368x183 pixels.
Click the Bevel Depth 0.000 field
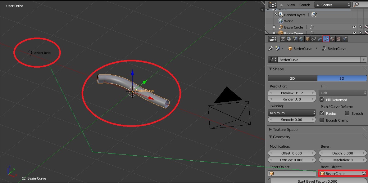pyautogui.click(x=343, y=153)
